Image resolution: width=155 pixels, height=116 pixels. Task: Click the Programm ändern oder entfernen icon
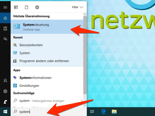(x=15, y=61)
